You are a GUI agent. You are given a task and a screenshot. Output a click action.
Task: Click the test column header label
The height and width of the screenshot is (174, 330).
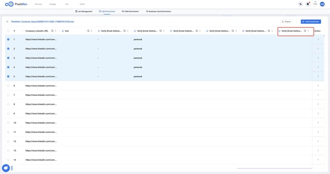(x=67, y=31)
